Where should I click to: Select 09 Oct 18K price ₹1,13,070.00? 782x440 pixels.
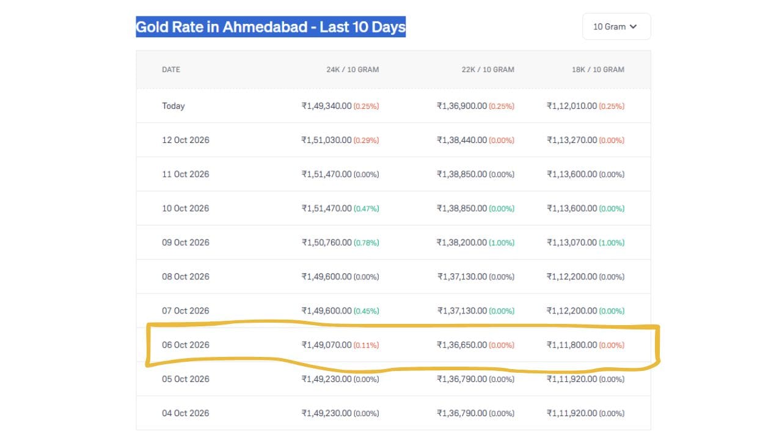click(572, 243)
